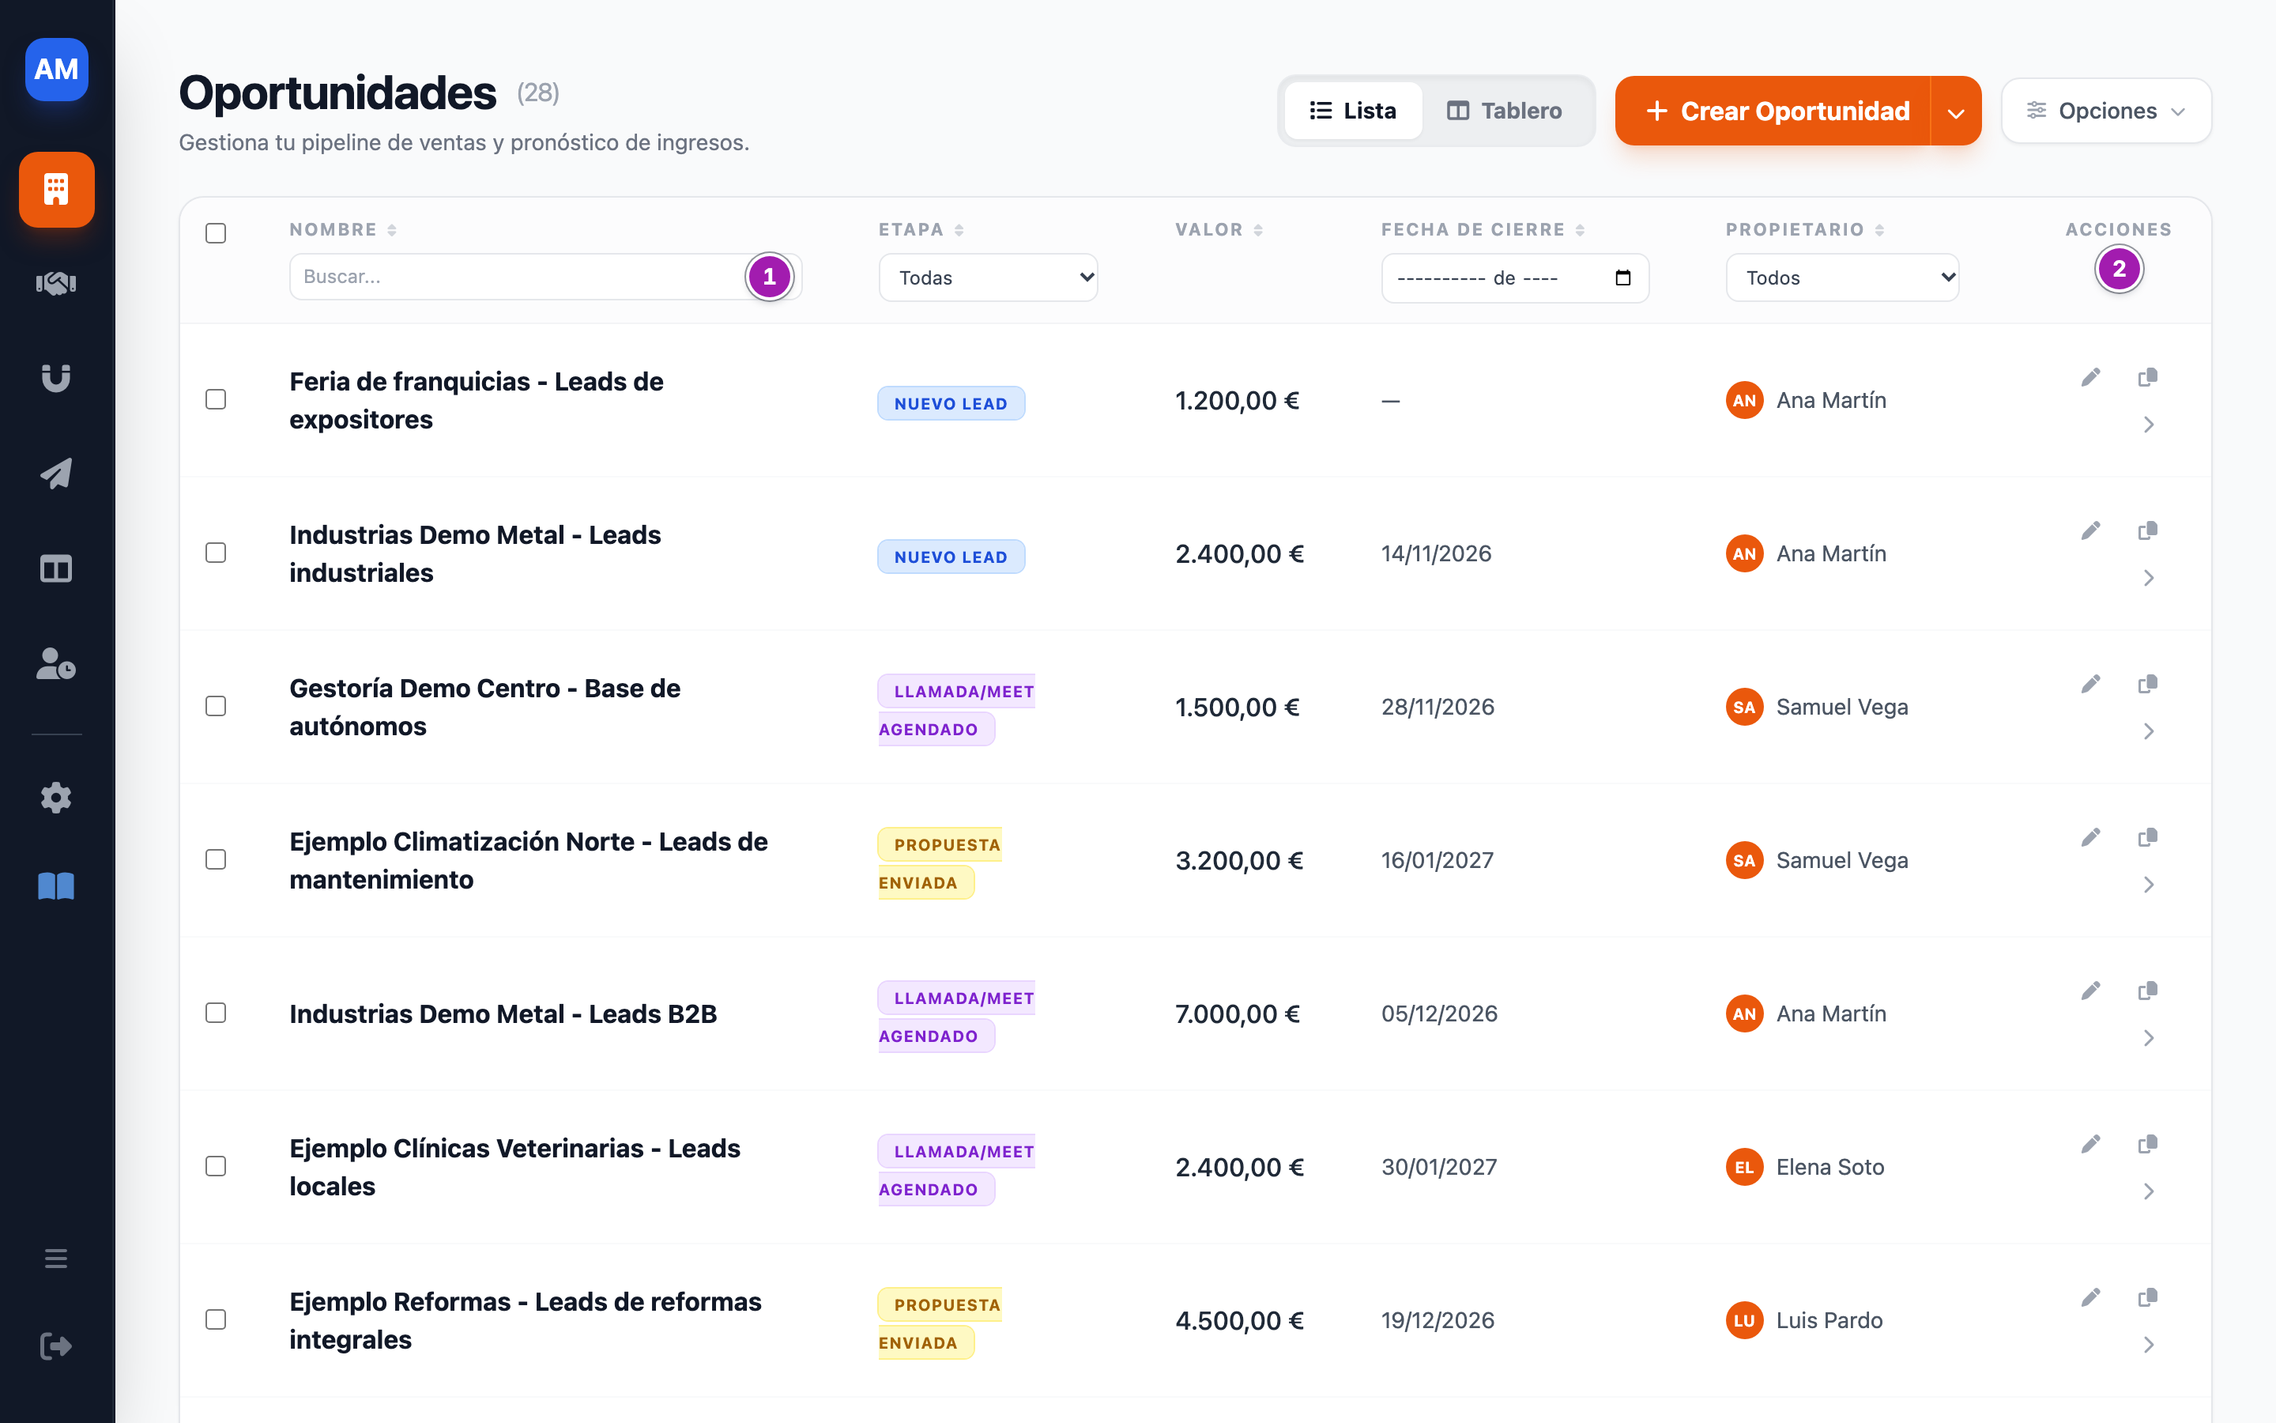2276x1423 pixels.
Task: Sort by Nombre column header
Action: point(343,229)
